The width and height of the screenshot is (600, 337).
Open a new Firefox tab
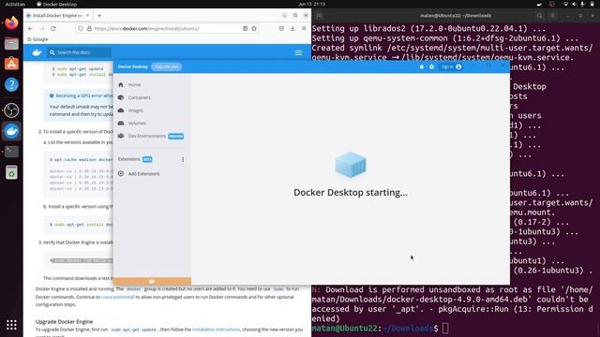pos(99,16)
